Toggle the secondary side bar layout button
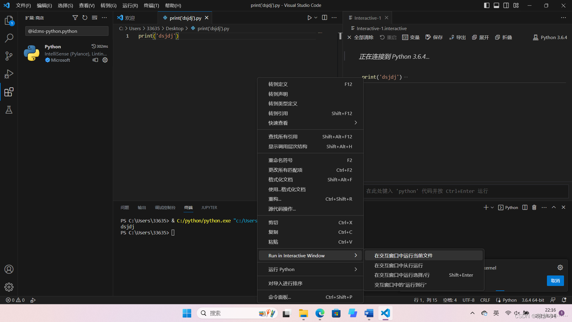This screenshot has height=322, width=572. pos(506,5)
